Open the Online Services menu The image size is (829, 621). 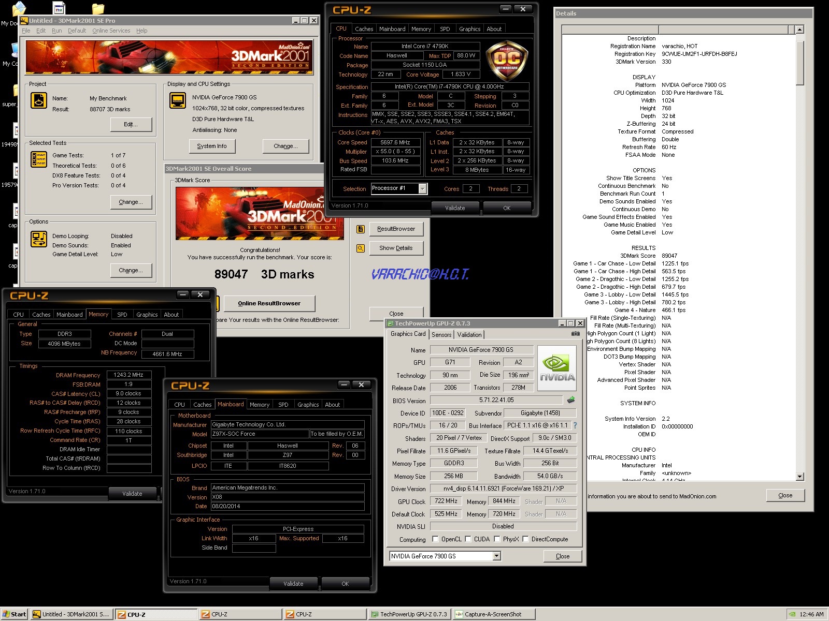click(x=111, y=31)
